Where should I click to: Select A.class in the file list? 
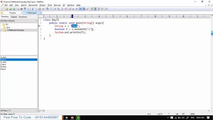click(x=3, y=57)
